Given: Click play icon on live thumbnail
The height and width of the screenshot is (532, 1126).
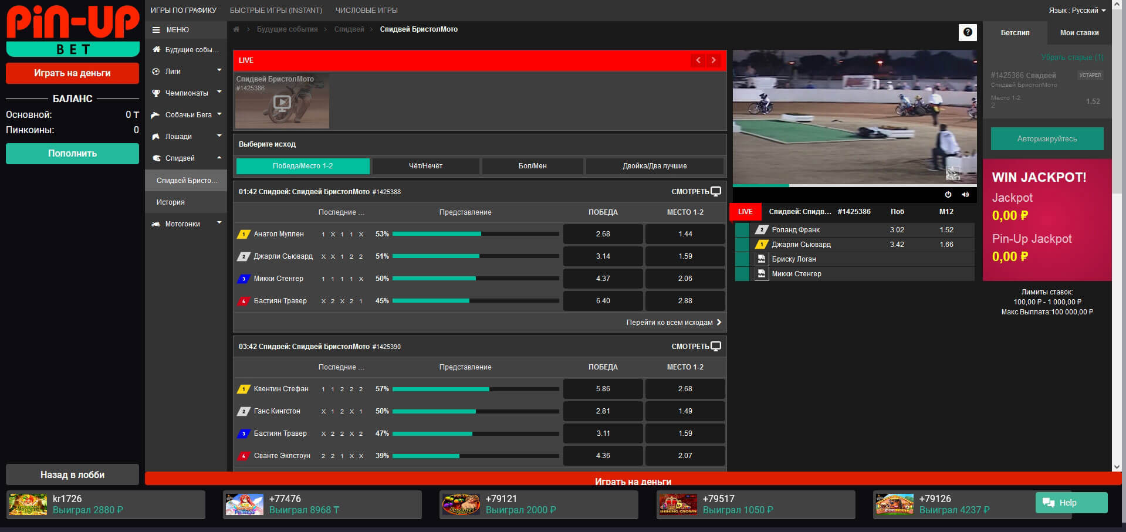Looking at the screenshot, I should coord(282,103).
